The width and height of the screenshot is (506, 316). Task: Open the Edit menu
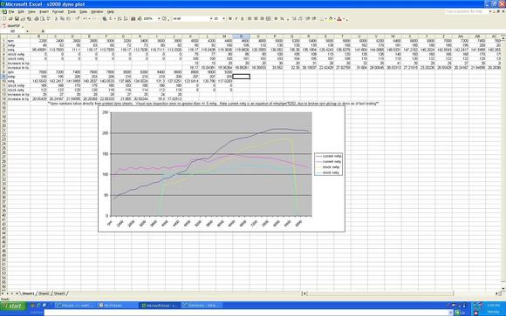pyautogui.click(x=21, y=11)
